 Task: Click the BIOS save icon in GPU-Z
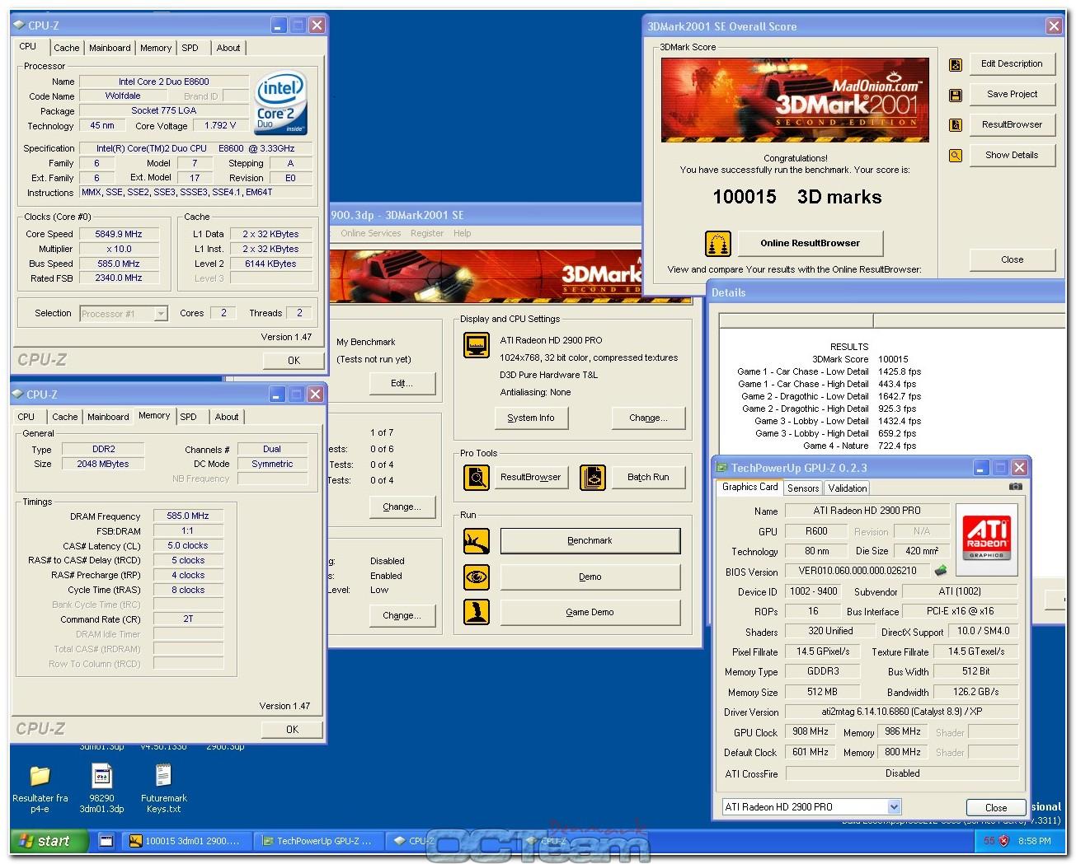click(940, 570)
